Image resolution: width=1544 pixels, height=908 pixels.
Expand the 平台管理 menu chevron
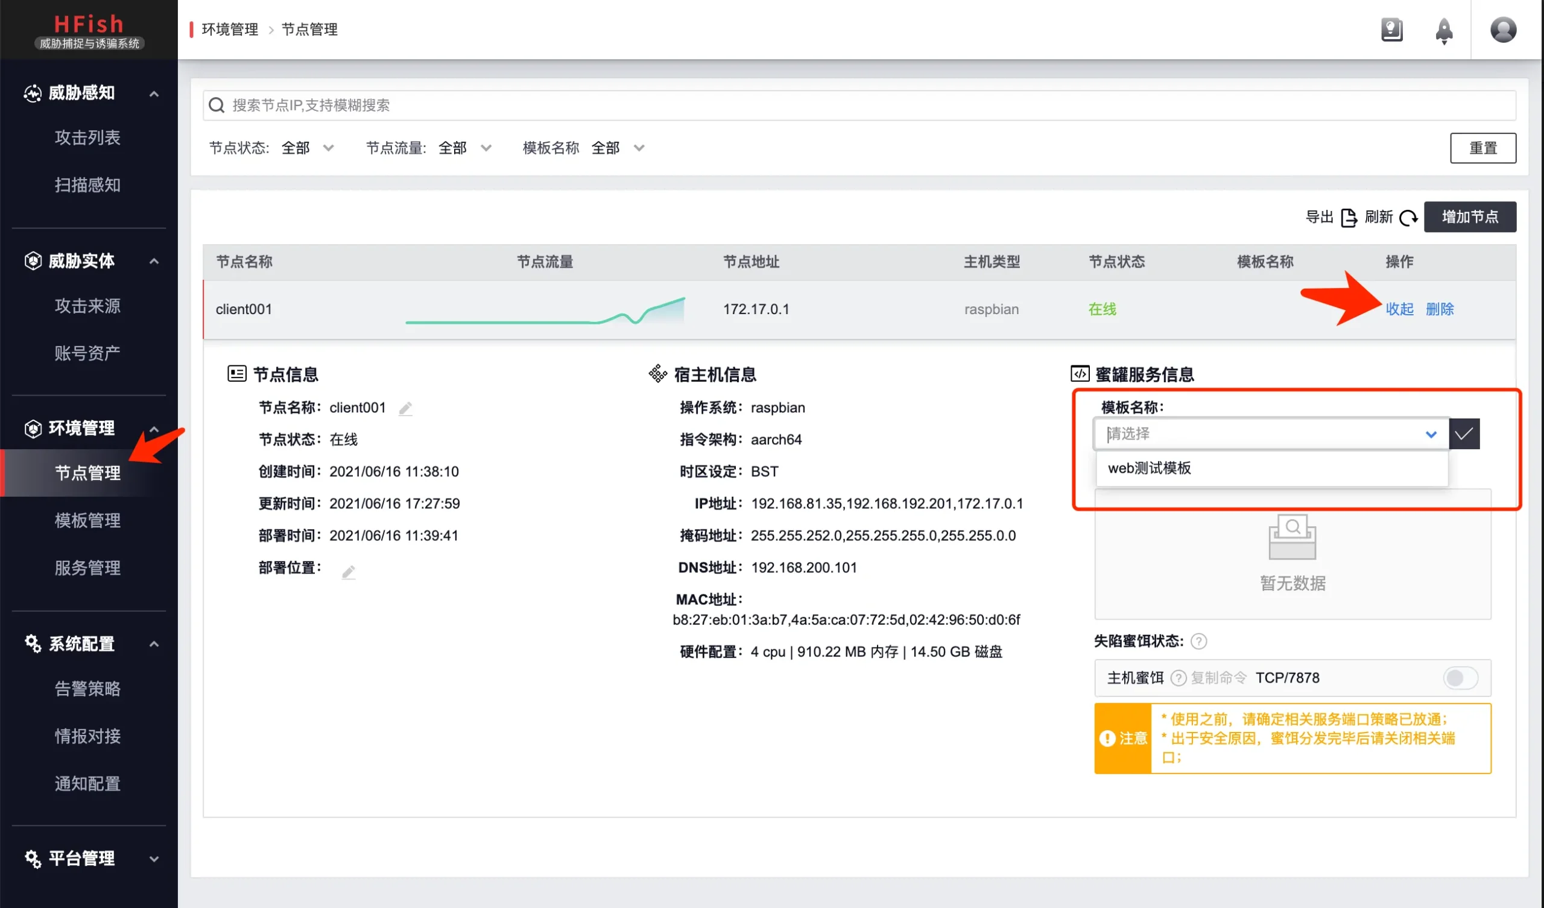154,860
